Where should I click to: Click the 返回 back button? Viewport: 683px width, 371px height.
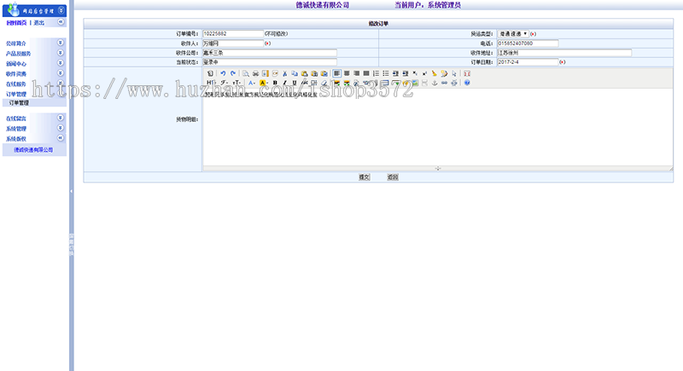pos(392,177)
